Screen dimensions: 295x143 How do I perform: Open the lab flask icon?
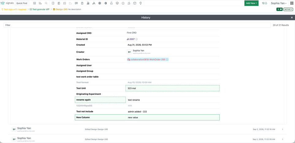[112, 3]
